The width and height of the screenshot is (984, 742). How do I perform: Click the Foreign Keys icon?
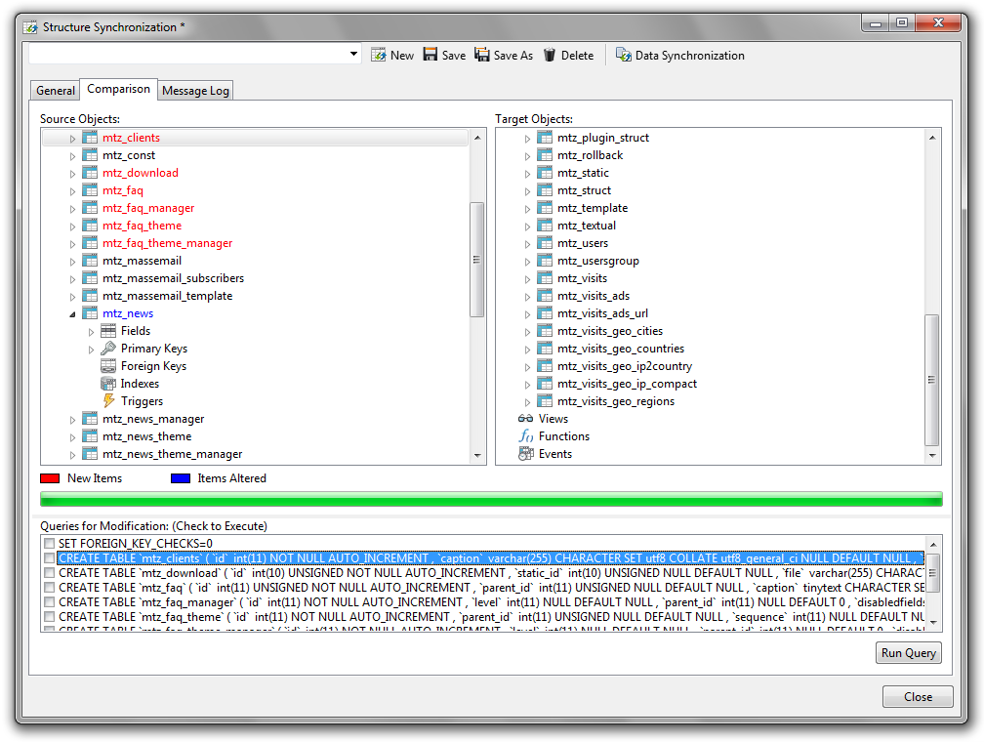tap(108, 365)
